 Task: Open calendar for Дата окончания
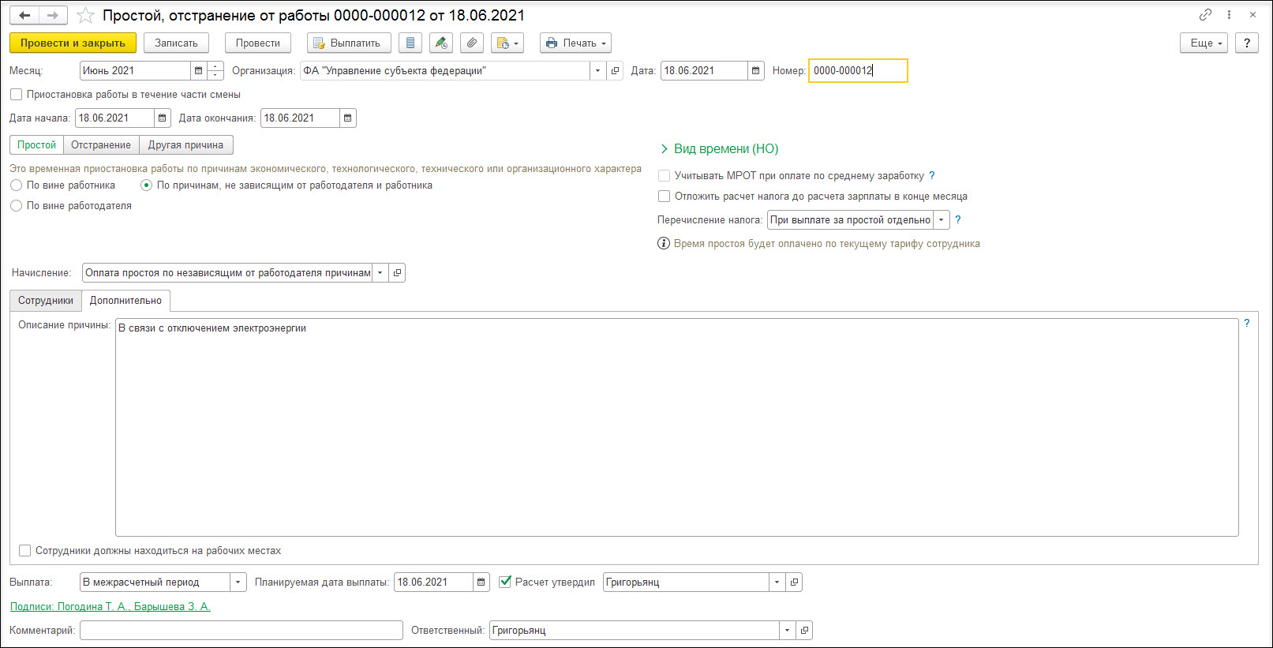(347, 118)
